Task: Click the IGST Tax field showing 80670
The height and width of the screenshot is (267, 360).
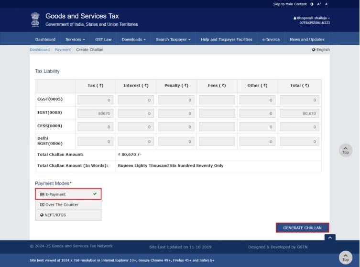Action: [x=96, y=113]
